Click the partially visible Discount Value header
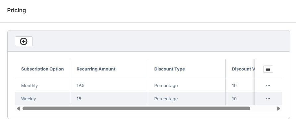 point(242,69)
